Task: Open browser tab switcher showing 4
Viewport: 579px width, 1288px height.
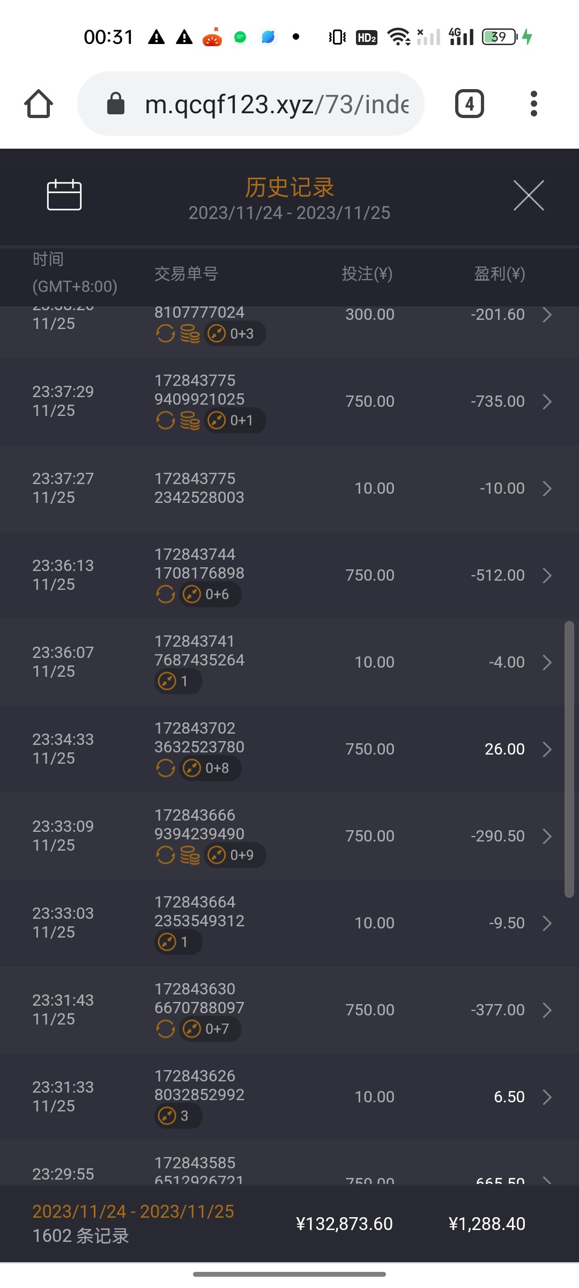Action: pyautogui.click(x=470, y=104)
